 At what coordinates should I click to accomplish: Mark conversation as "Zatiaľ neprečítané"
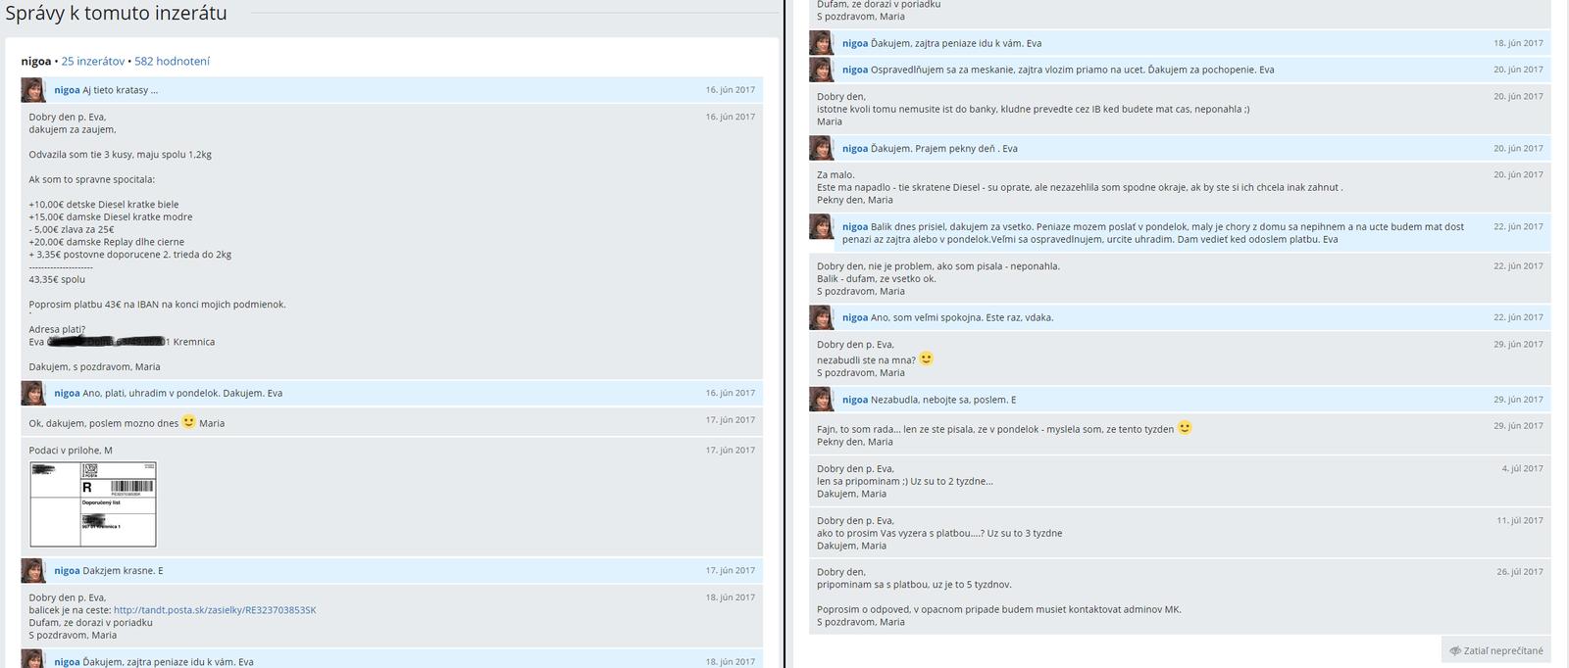point(1496,650)
